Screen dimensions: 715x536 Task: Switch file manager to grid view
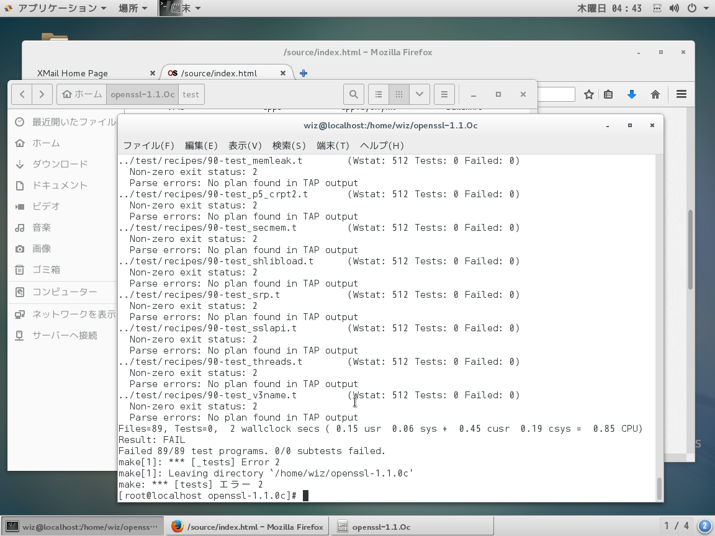(x=399, y=94)
